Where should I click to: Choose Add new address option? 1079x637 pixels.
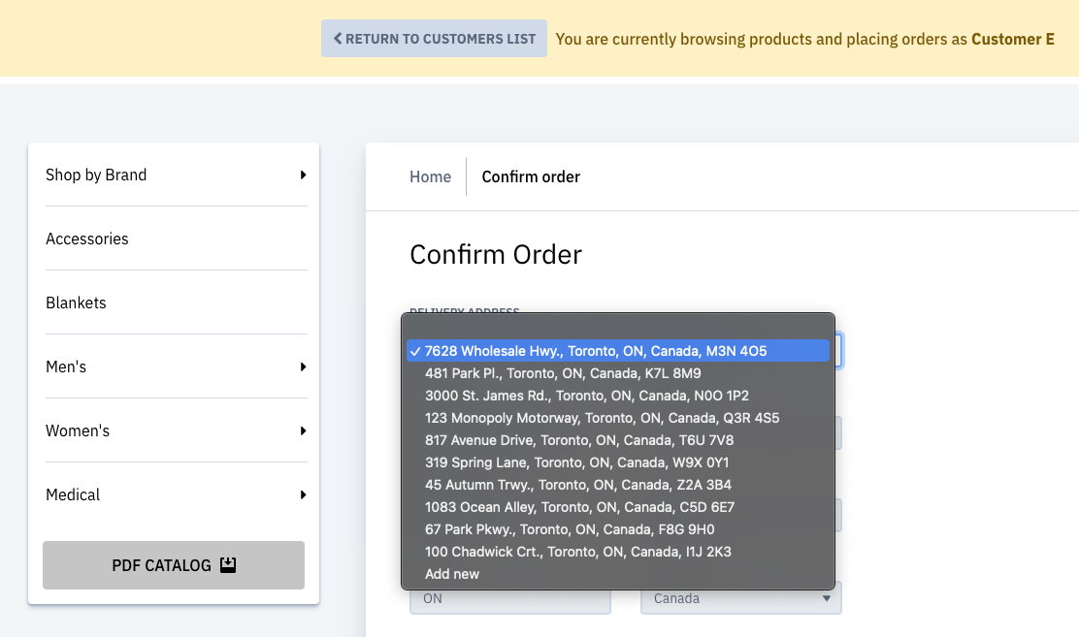tap(452, 574)
